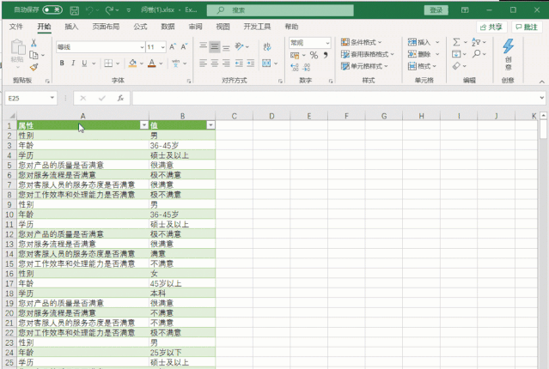Toggle middle vertical alignment
This screenshot has height=369, width=549.
[x=215, y=47]
